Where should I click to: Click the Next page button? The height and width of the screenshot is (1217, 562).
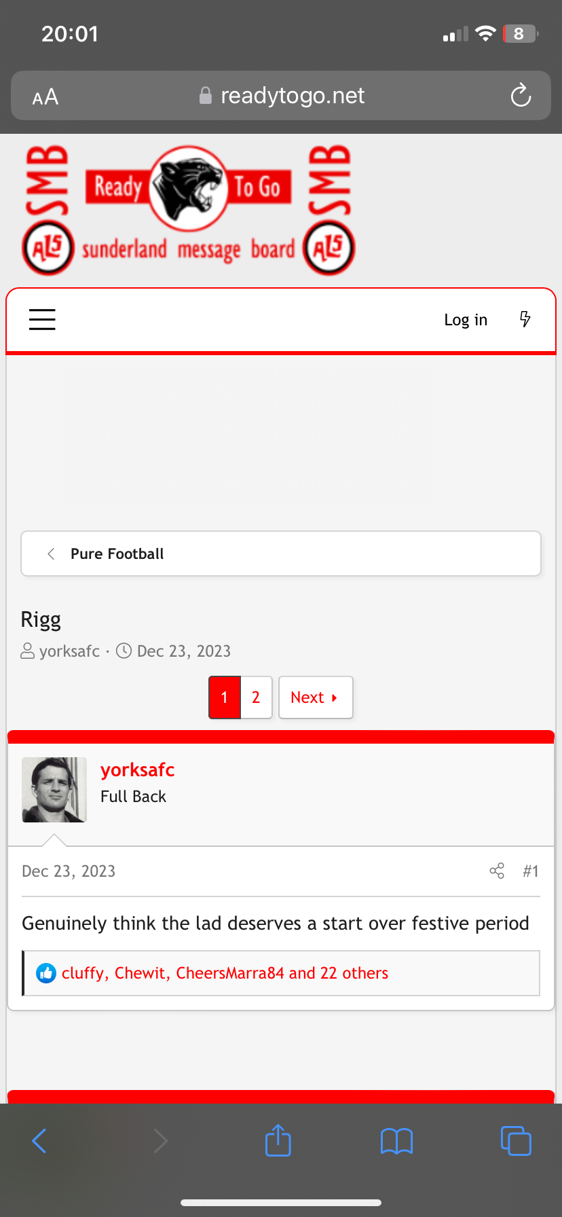click(x=316, y=697)
